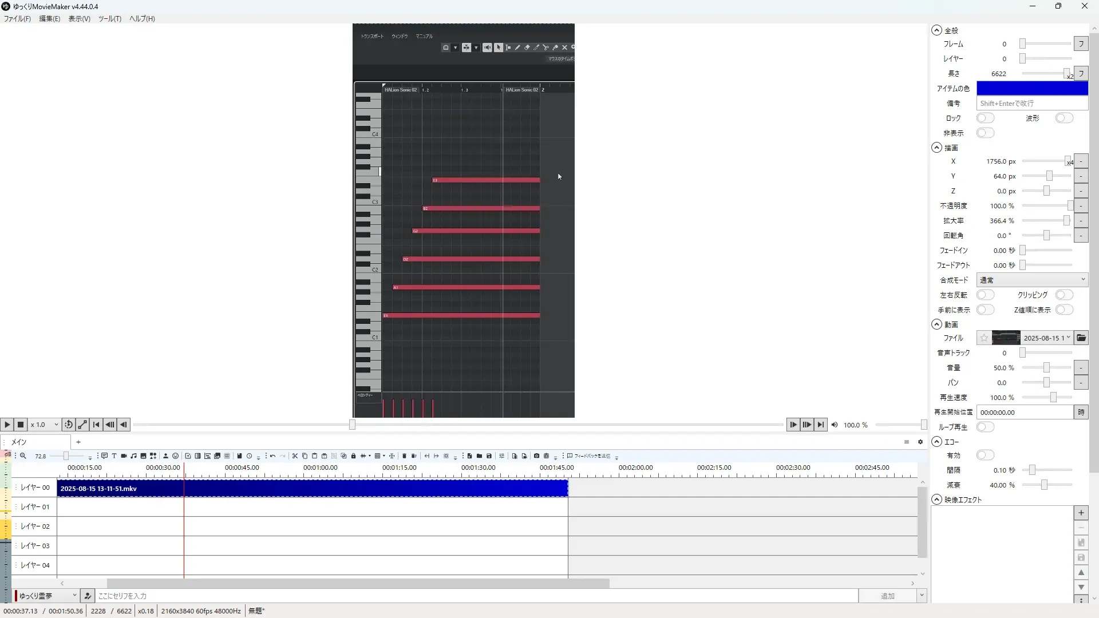Click the timeline settings gear icon

920,442
